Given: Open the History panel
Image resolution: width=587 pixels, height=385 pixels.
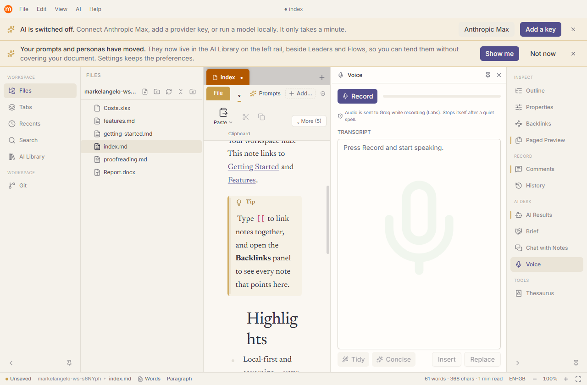Looking at the screenshot, I should (x=547, y=186).
